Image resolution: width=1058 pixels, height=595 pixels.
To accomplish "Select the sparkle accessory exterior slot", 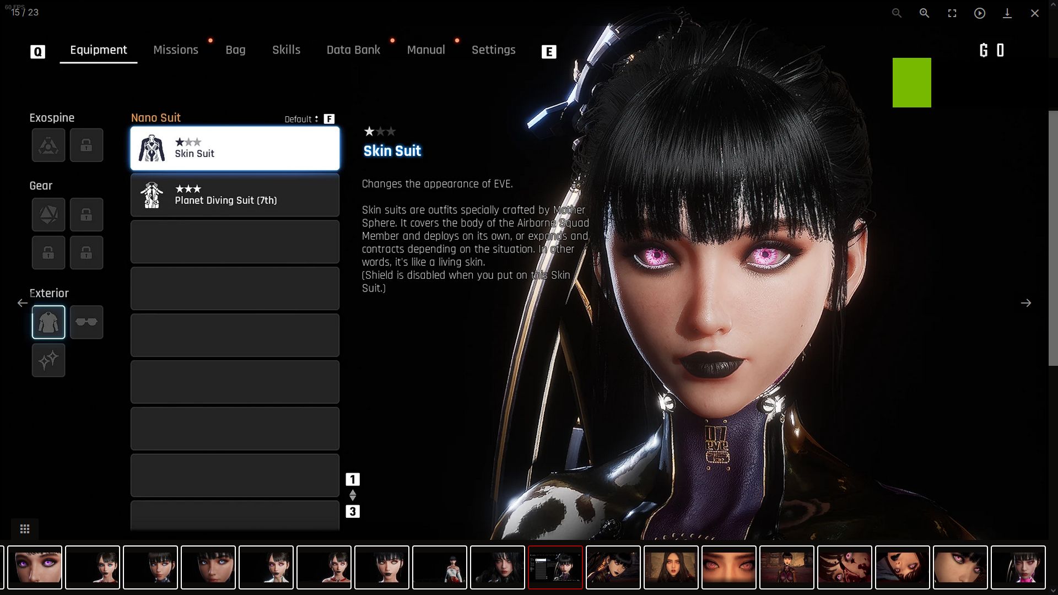I will point(48,360).
